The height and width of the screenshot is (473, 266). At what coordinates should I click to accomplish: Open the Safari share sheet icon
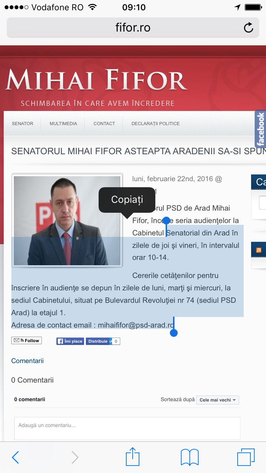133,456
